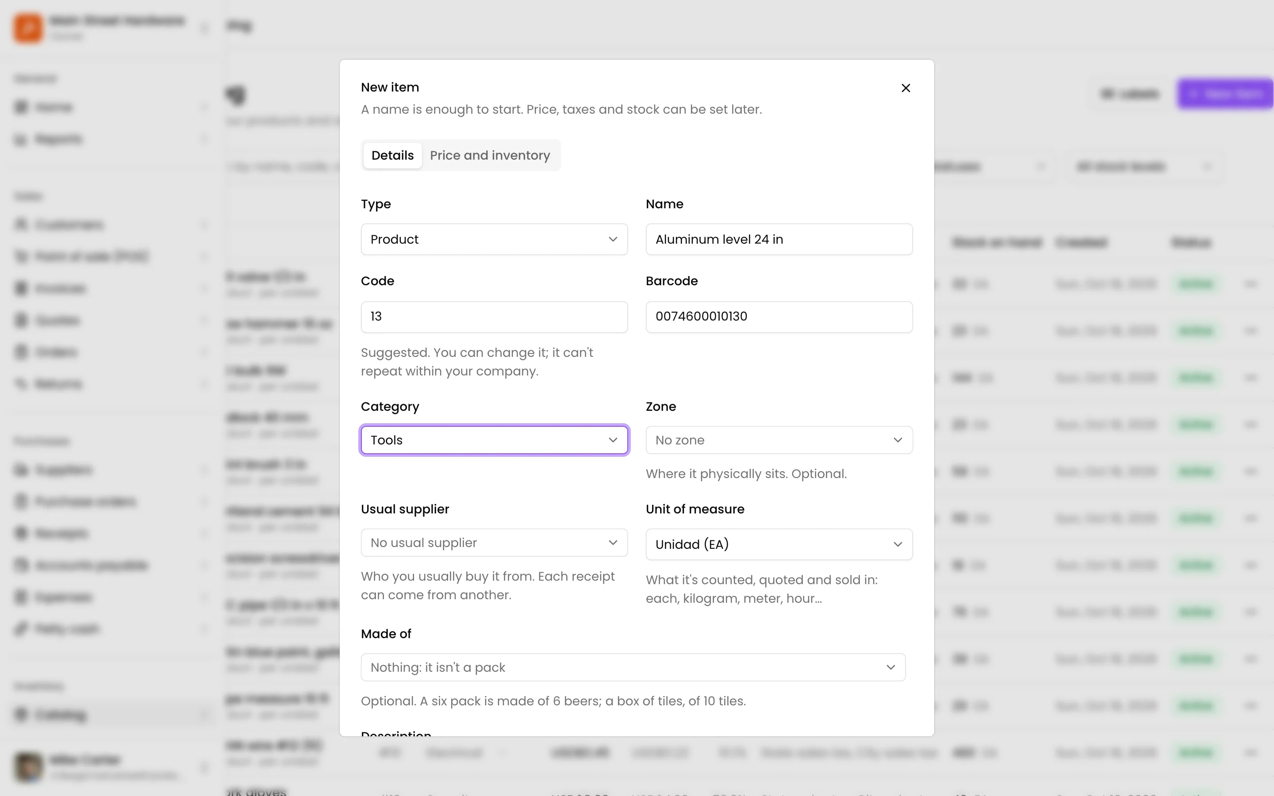Open the Made of dropdown
This screenshot has height=796, width=1274.
click(x=633, y=668)
